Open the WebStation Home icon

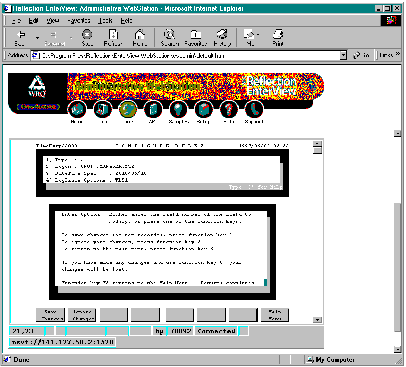(x=77, y=109)
